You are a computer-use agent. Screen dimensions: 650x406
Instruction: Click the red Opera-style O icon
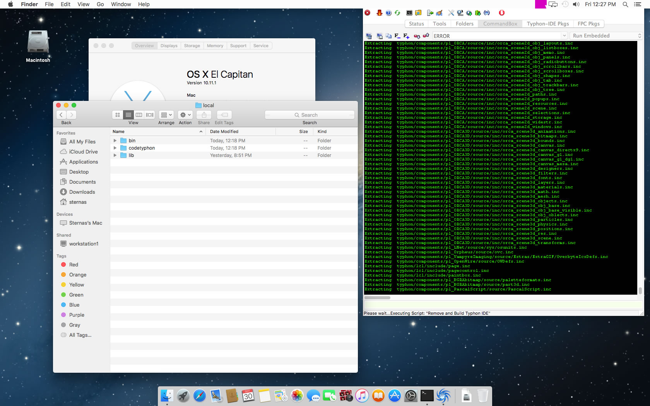(x=502, y=13)
